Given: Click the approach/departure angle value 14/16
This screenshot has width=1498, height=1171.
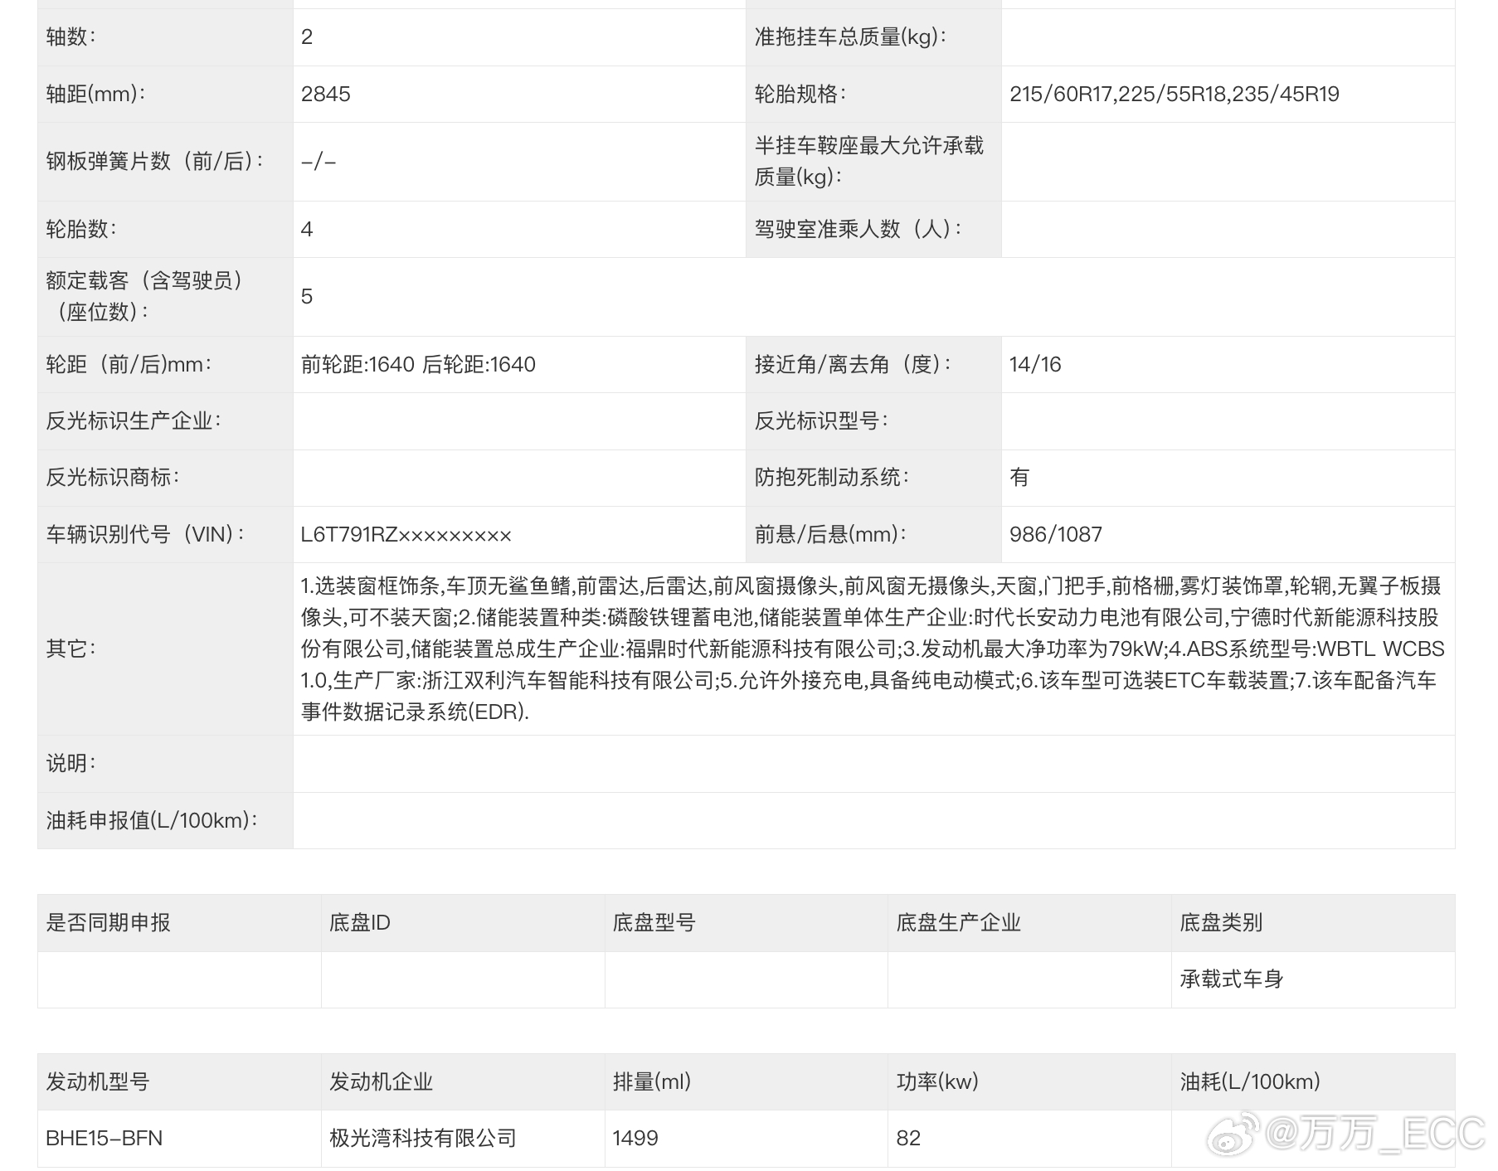Looking at the screenshot, I should (1035, 364).
